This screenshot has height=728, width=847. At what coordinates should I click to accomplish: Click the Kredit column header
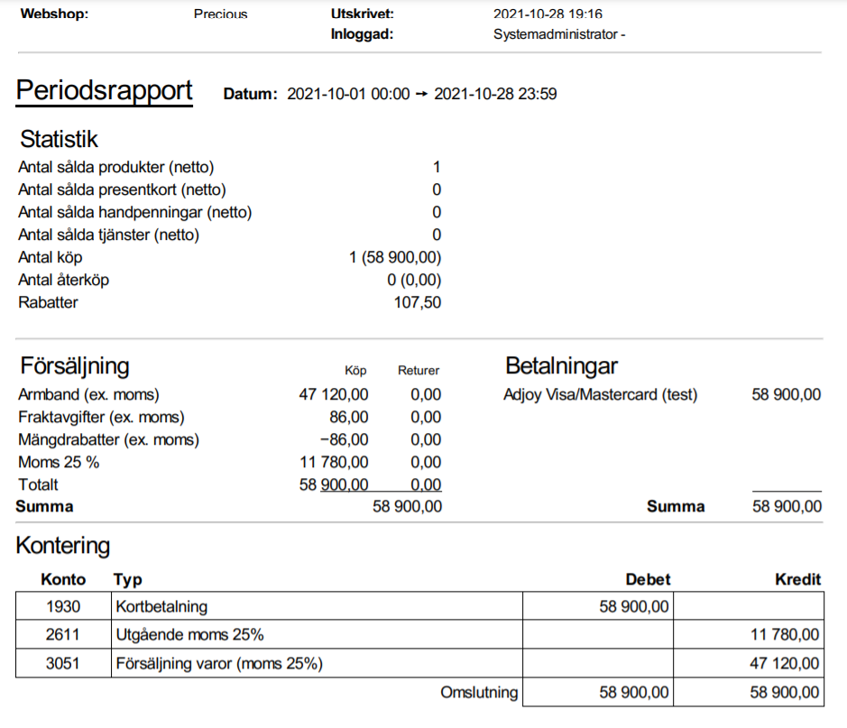click(798, 579)
